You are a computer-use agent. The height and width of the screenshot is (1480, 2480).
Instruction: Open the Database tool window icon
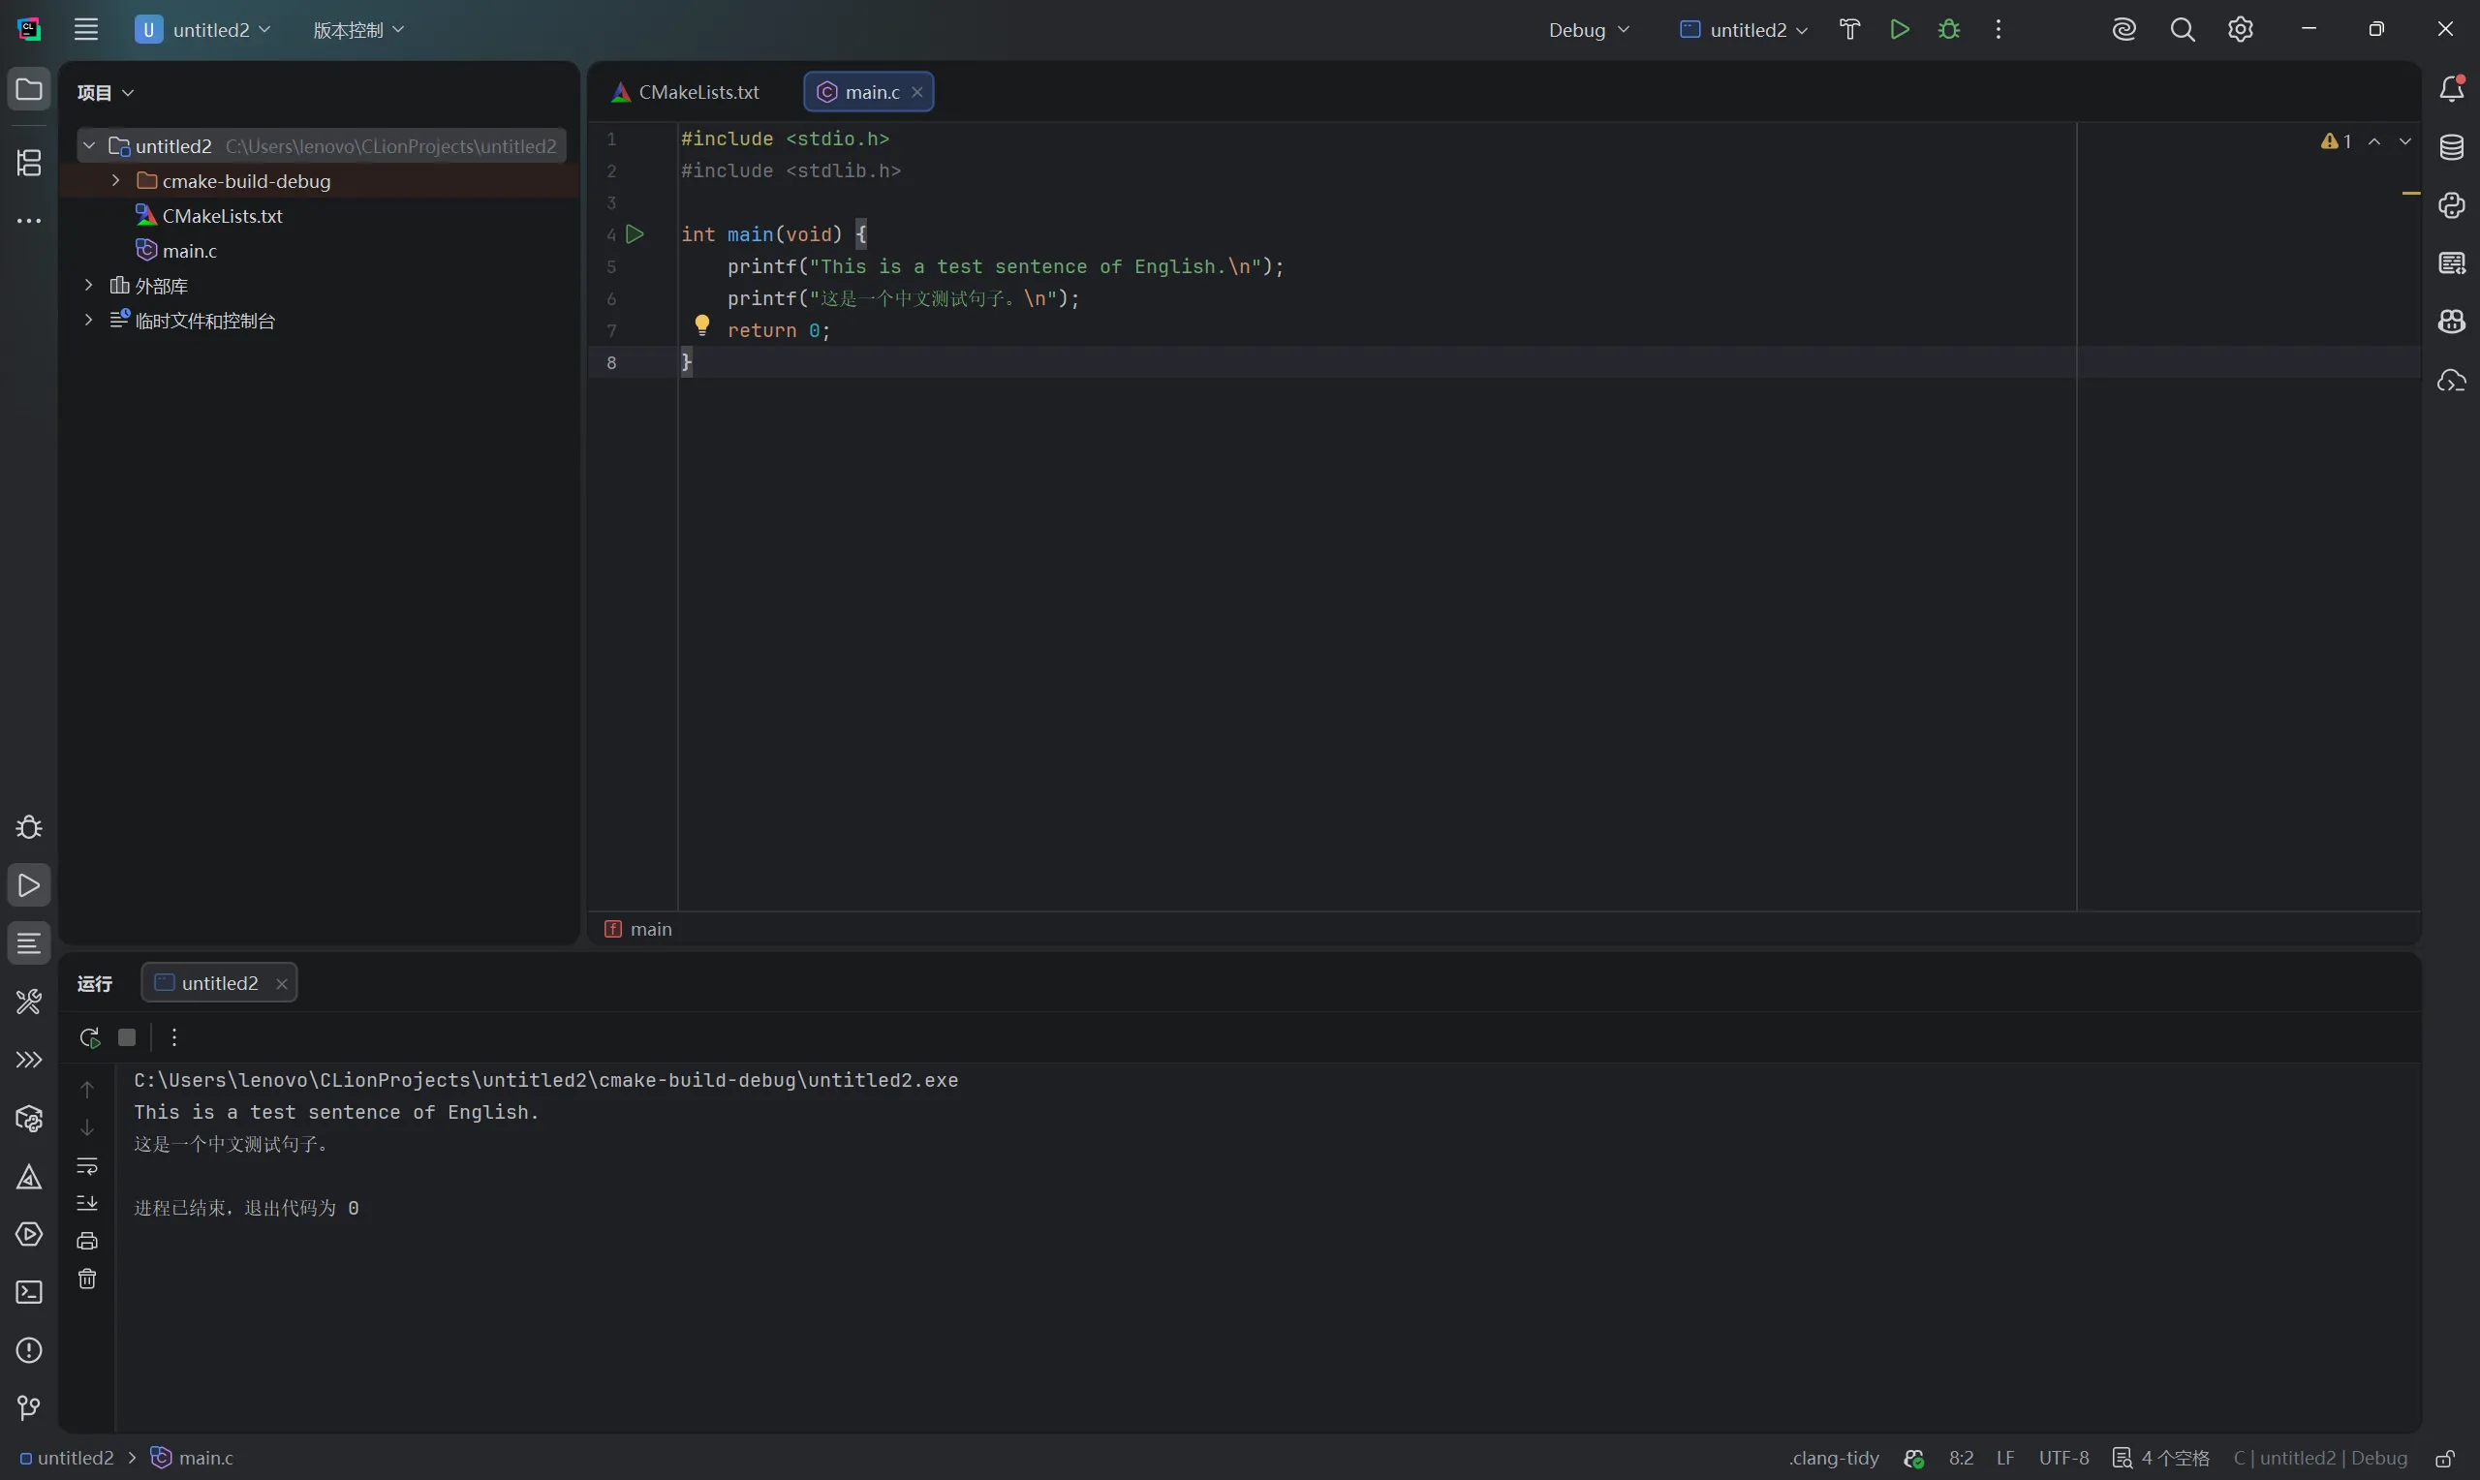pos(2452,147)
